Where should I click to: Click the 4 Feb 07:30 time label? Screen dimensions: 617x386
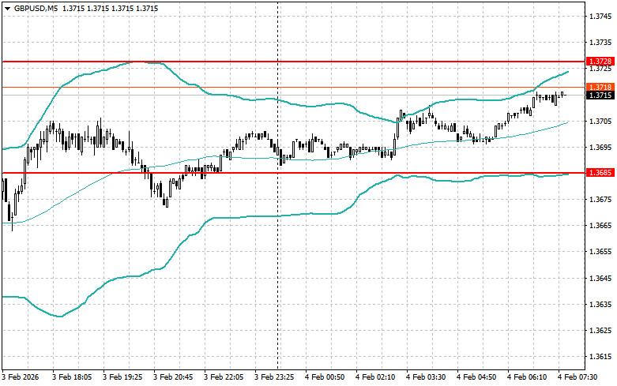[577, 377]
